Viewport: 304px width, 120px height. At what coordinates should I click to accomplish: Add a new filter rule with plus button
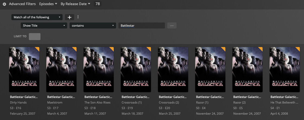pos(69,17)
